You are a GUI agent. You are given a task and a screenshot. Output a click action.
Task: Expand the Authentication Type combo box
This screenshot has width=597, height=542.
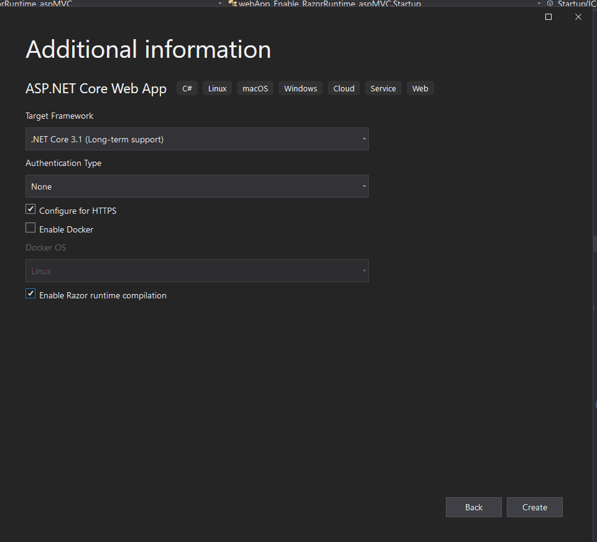pyautogui.click(x=197, y=186)
